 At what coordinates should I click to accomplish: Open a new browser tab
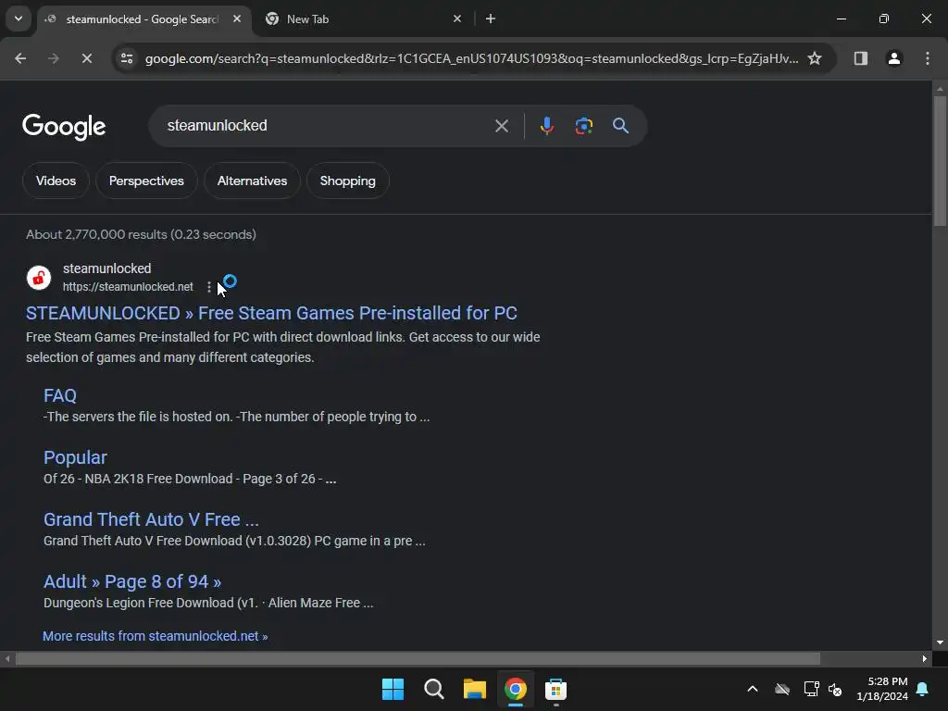(x=491, y=19)
